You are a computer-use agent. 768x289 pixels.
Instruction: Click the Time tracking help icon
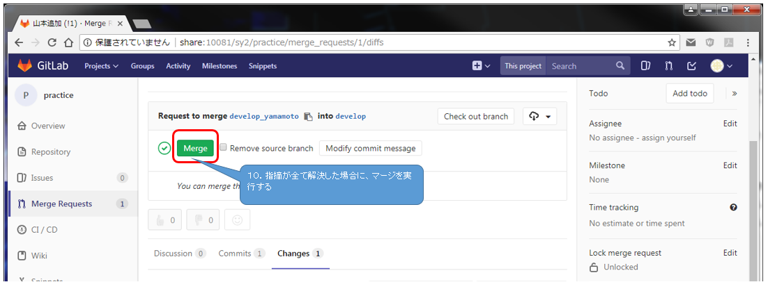pyautogui.click(x=733, y=208)
